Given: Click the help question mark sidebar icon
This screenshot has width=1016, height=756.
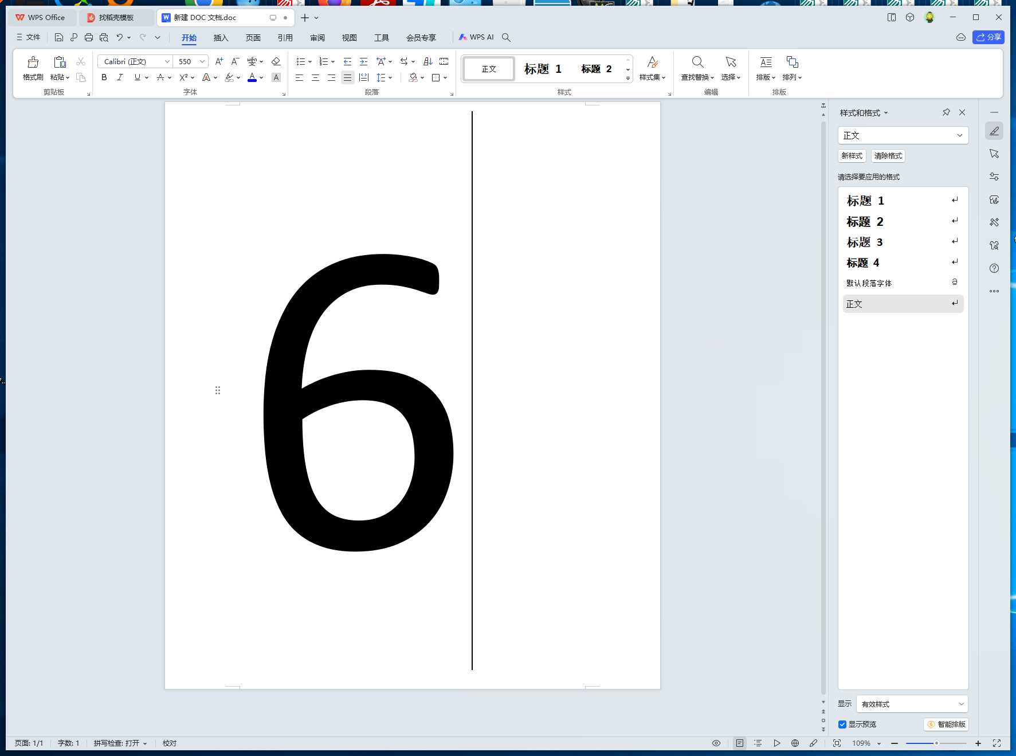Looking at the screenshot, I should click(994, 268).
